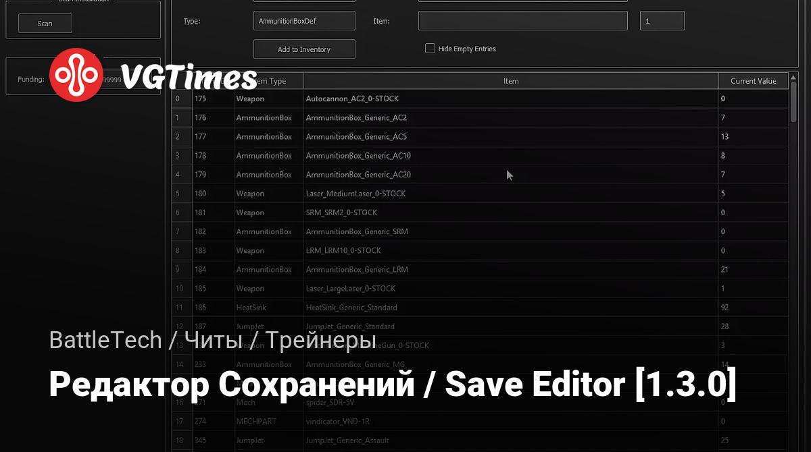Image resolution: width=811 pixels, height=452 pixels.
Task: Click the value 21 for AmmunitionBox_Generic_LRM
Action: coord(724,269)
